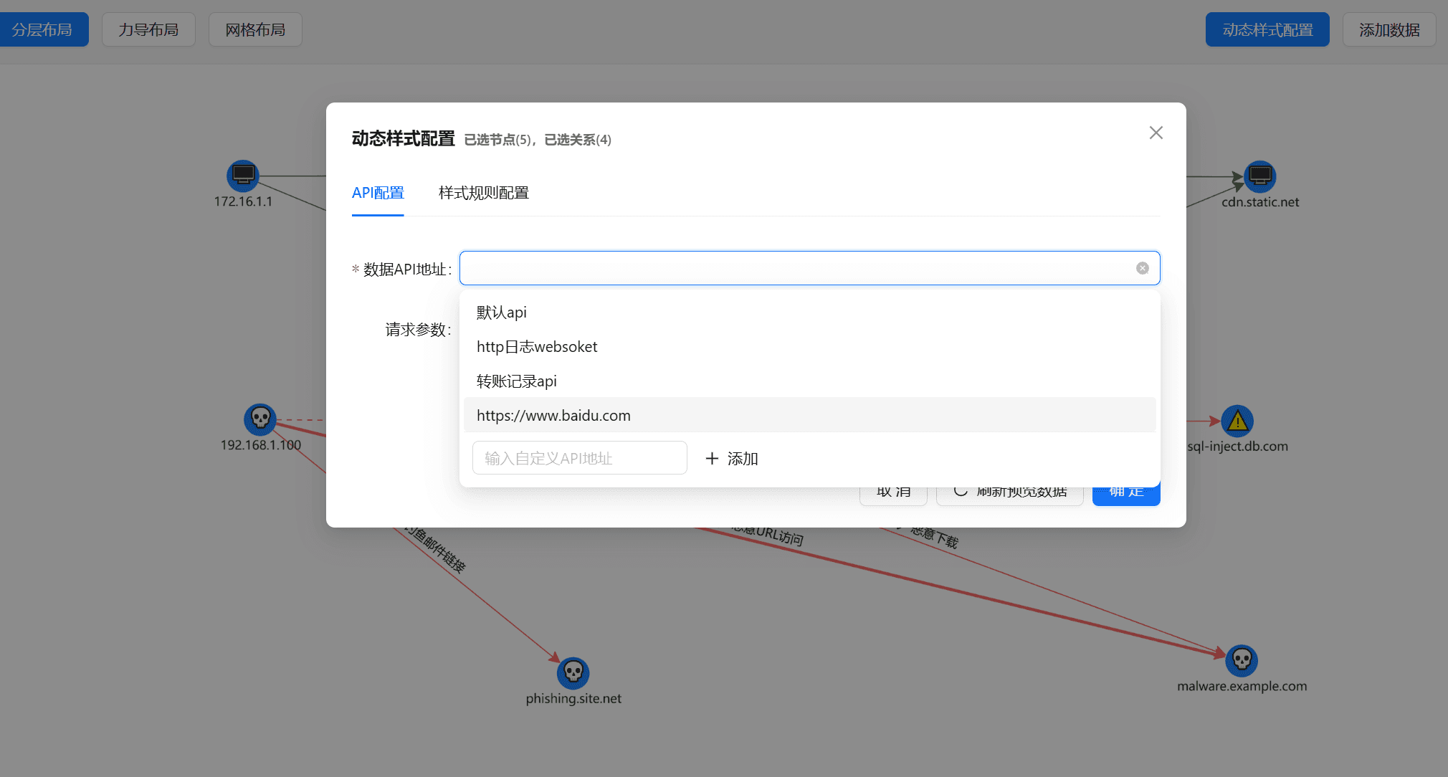Click the plus icon next to 添加
The height and width of the screenshot is (777, 1448).
tap(712, 459)
